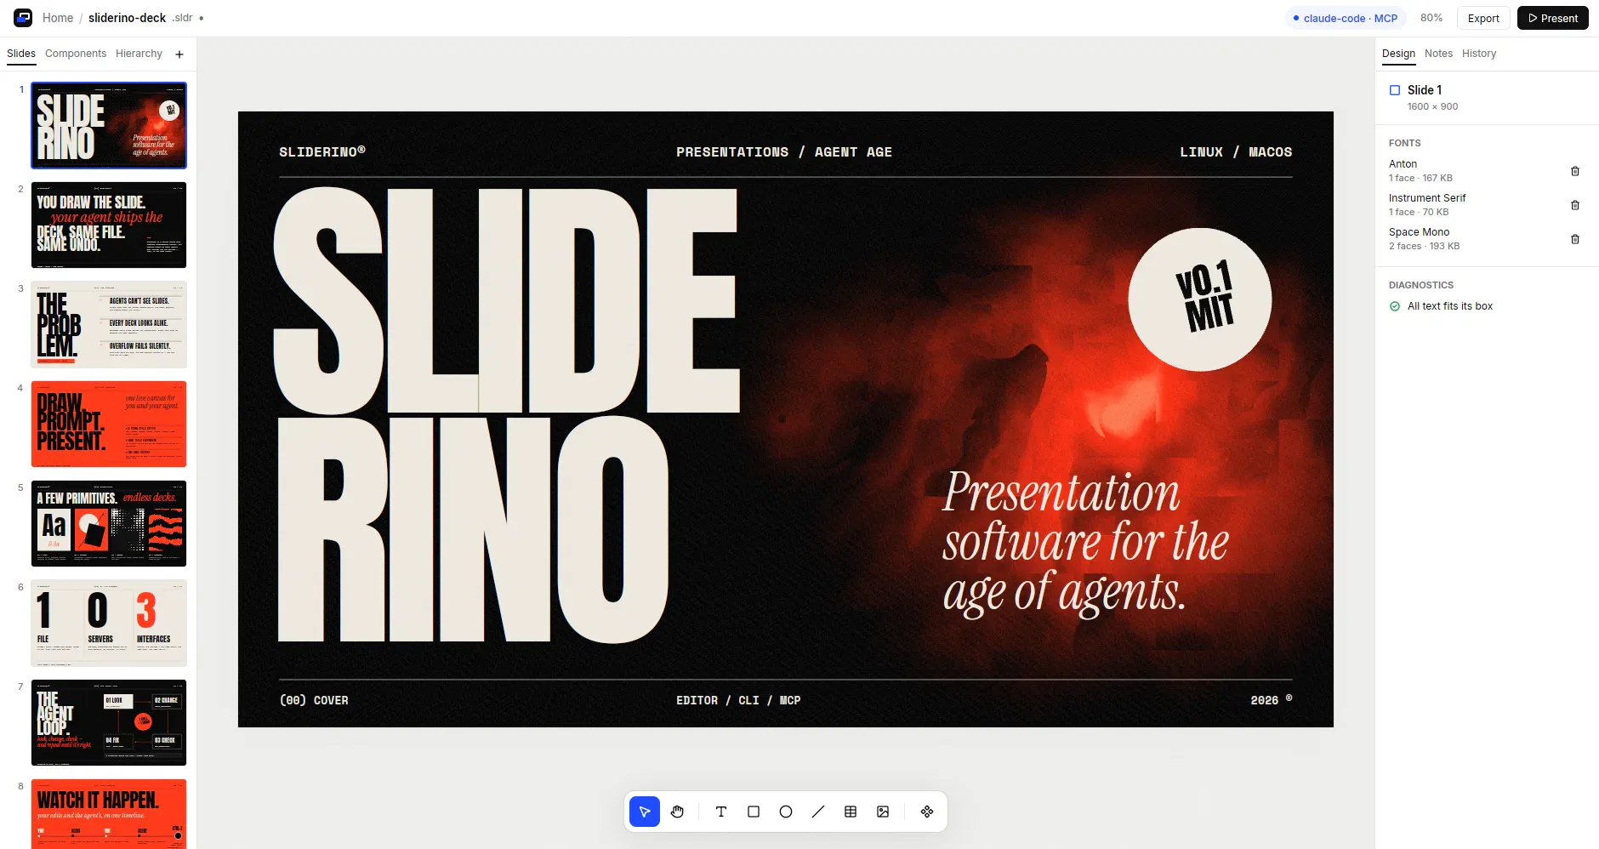
Task: Remove the Instrument Serif font
Action: (x=1575, y=205)
